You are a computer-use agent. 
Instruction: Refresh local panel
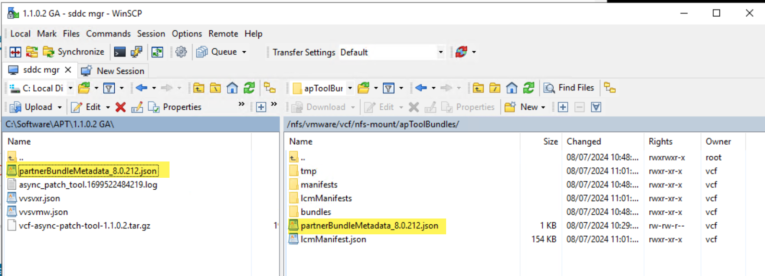(x=249, y=88)
